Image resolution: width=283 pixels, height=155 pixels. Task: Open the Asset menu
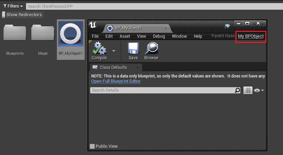[x=125, y=36]
